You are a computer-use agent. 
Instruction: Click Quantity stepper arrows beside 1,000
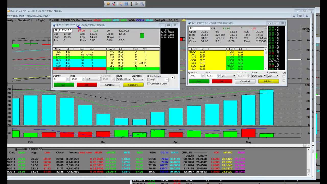pos(203,76)
